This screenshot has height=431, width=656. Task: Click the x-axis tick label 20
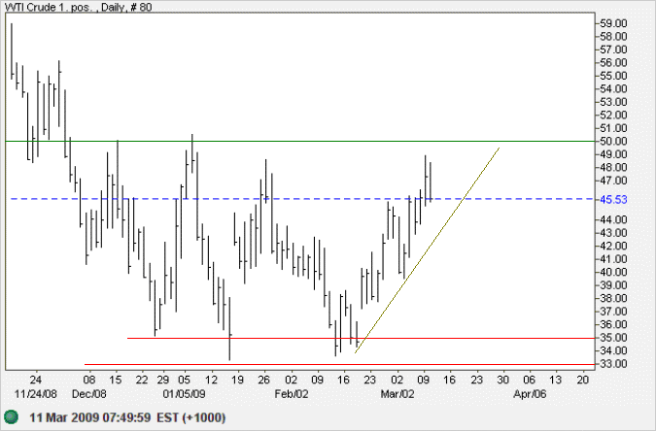tap(583, 380)
